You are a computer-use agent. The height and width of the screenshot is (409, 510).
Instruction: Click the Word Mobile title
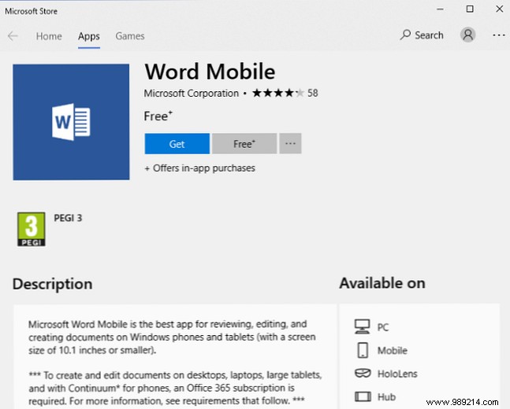coord(210,72)
